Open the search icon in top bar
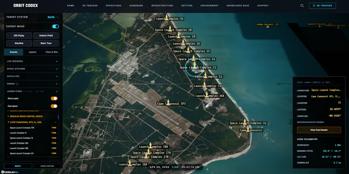The width and height of the screenshot is (349, 174). click(302, 6)
